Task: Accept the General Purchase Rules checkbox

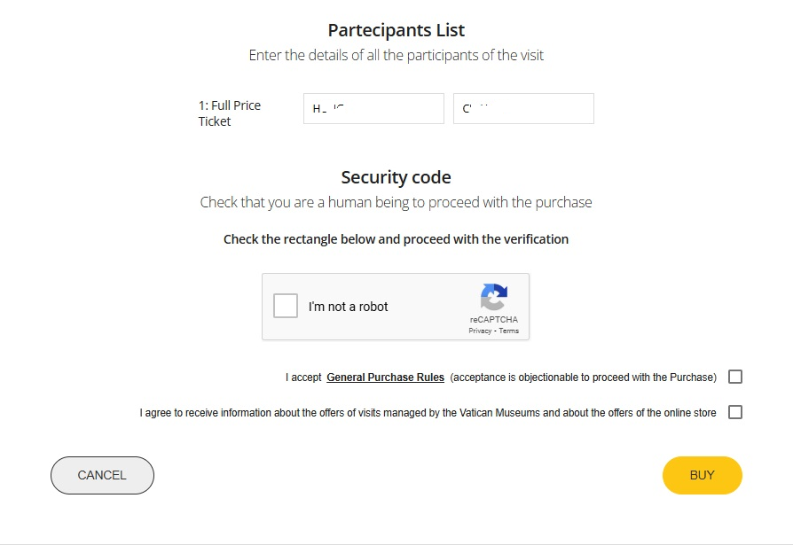Action: pyautogui.click(x=734, y=377)
